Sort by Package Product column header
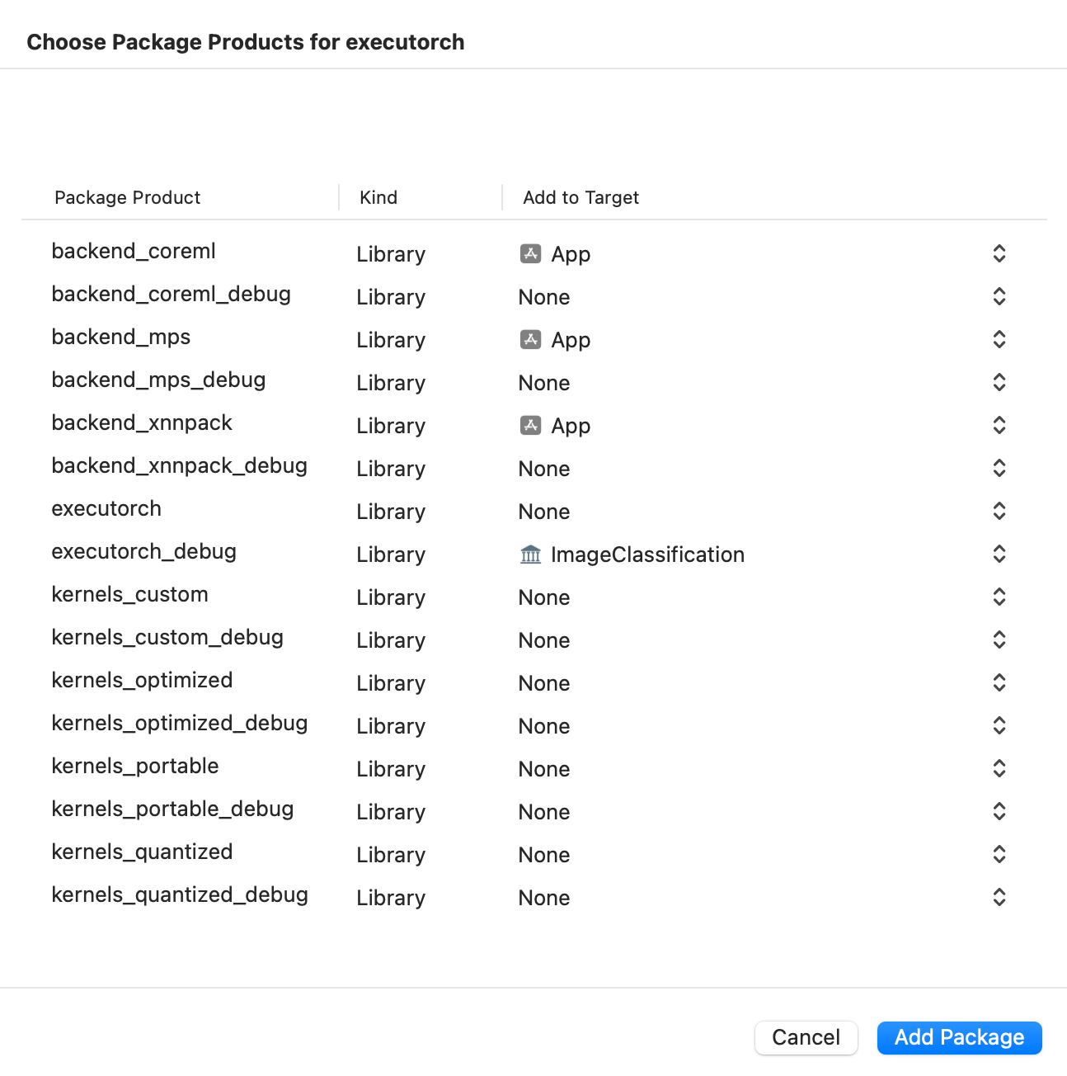The width and height of the screenshot is (1067, 1076). [x=128, y=197]
